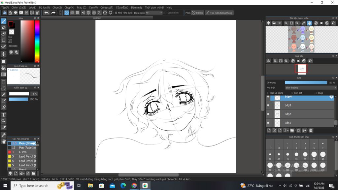Open the Bộ lọc(R) menu
The height and width of the screenshot is (190, 338).
44,7
